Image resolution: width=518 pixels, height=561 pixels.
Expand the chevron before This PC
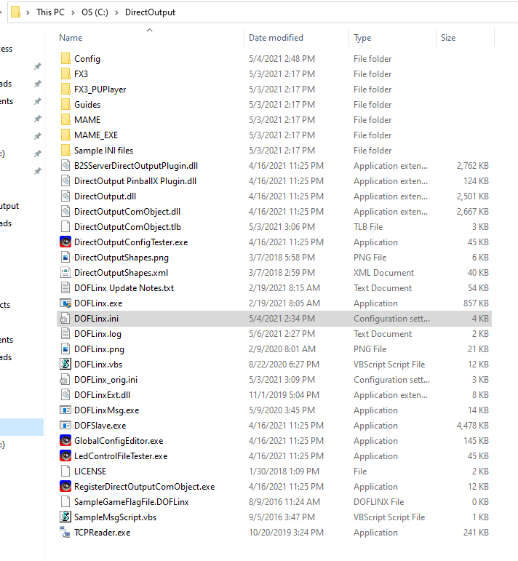[x=28, y=12]
